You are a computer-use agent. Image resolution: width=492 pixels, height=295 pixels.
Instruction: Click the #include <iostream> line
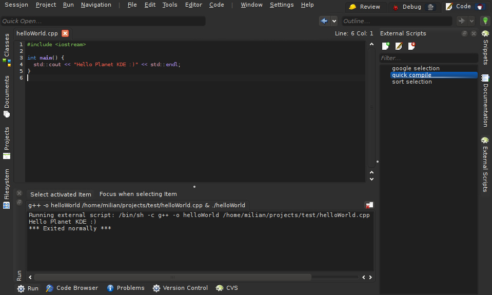pos(56,45)
